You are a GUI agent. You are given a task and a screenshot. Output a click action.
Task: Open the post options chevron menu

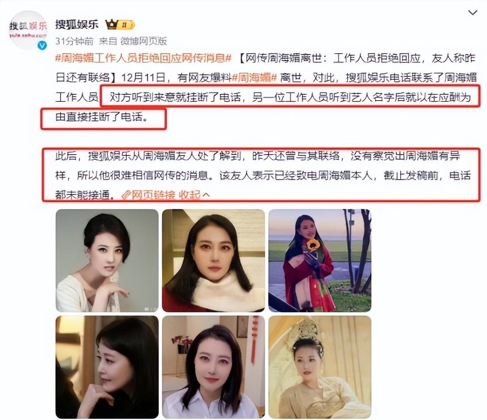click(472, 13)
